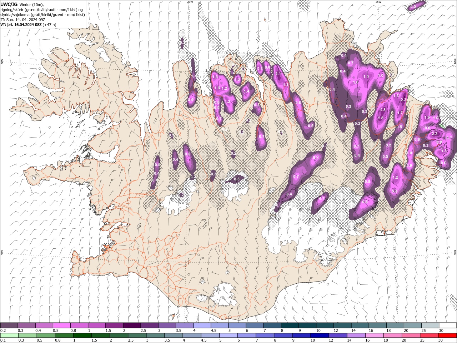Select the pale green lower-legend swatch at 0.1
The height and width of the screenshot is (343, 457).
10,335
